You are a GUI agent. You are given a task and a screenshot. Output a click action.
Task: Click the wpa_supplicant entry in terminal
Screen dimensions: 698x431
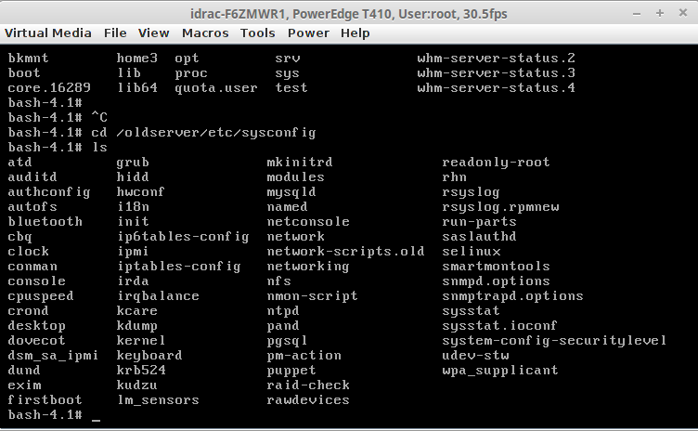(x=500, y=370)
